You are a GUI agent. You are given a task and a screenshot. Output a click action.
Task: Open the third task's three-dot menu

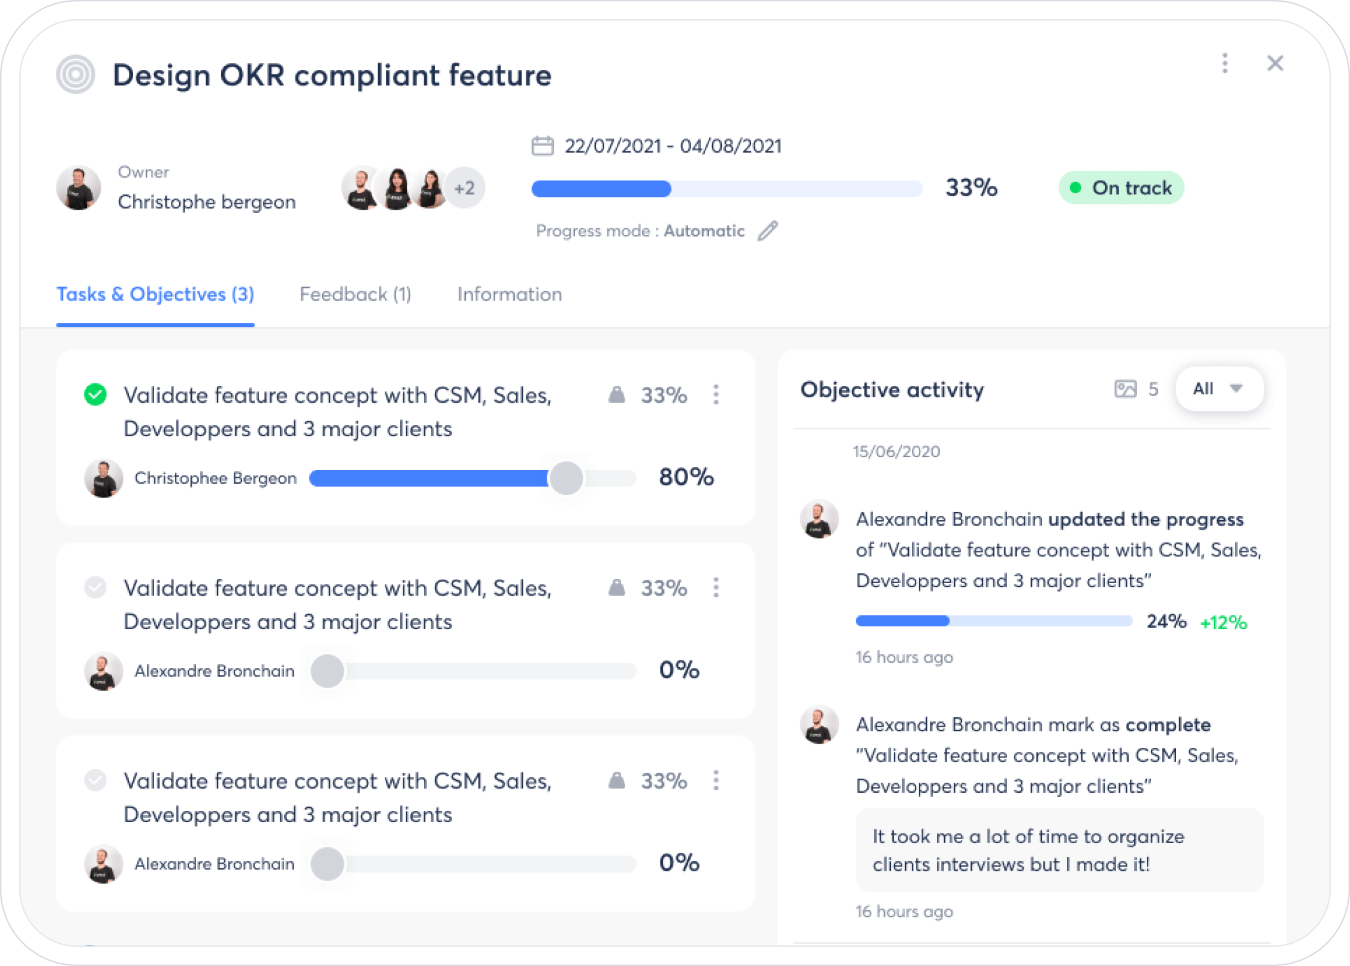(x=716, y=780)
